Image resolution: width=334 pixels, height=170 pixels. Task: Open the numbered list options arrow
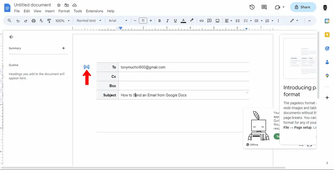(272, 21)
